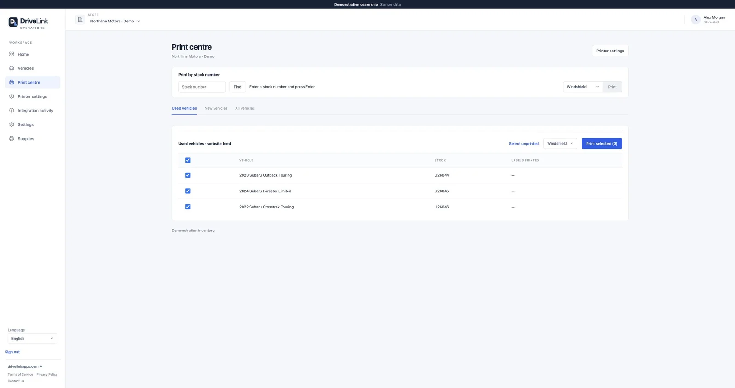Image resolution: width=735 pixels, height=388 pixels.
Task: Switch to the All vehicles tab
Action: click(x=245, y=108)
